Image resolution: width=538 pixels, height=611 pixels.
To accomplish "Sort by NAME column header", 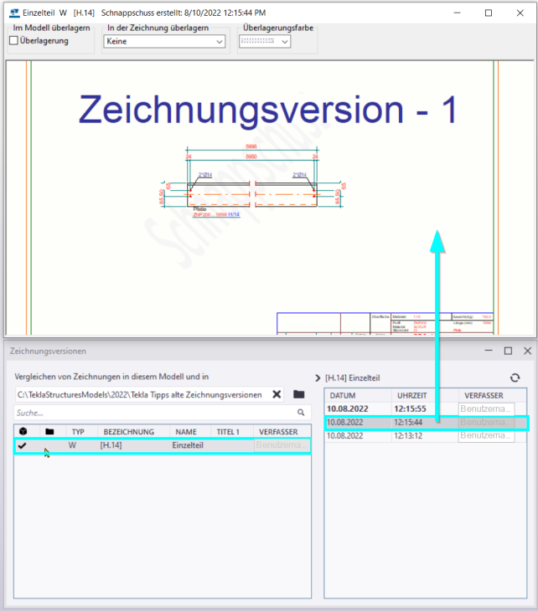I will pos(186,432).
